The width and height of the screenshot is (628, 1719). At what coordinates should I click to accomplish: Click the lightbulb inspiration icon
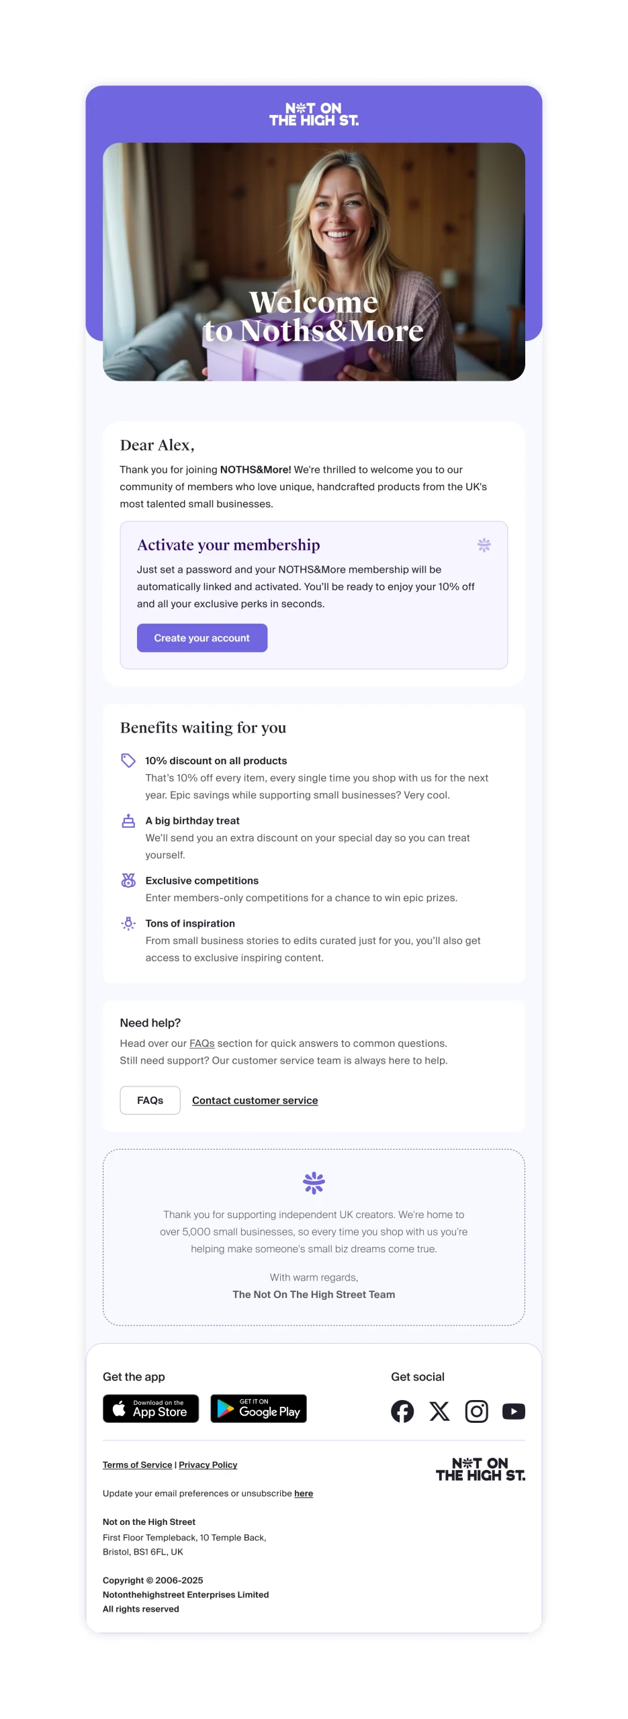point(128,923)
